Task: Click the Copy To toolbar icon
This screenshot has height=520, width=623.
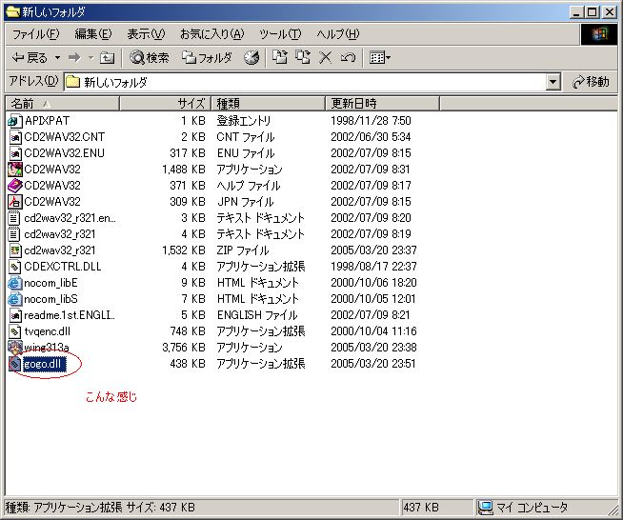Action: point(303,58)
